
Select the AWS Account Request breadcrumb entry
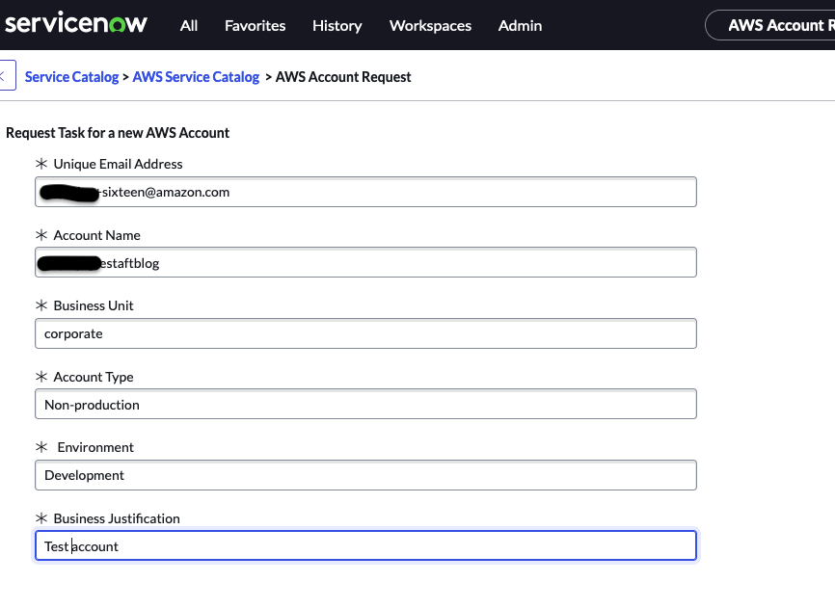342,76
